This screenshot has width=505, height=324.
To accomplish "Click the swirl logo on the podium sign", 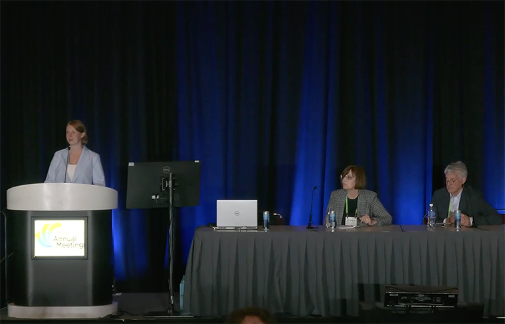I will (48, 235).
